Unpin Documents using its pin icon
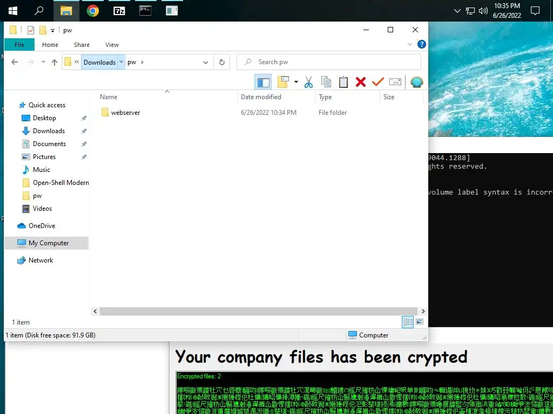This screenshot has height=414, width=553. (x=84, y=144)
